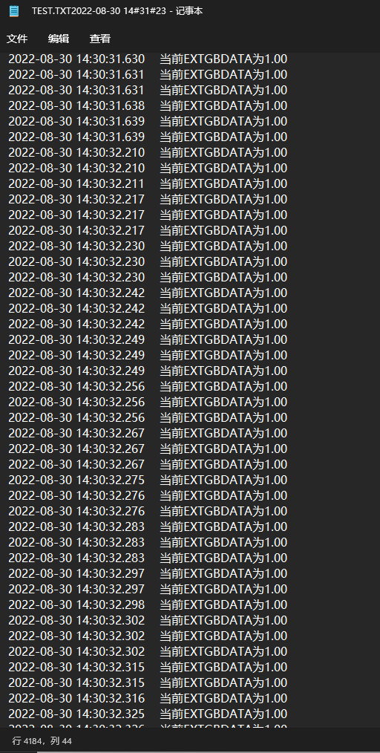This screenshot has height=753, width=380.
Task: Click 当前EXTGBDATA为1.00 text on the 14:30:32.211 line
Action: click(223, 183)
